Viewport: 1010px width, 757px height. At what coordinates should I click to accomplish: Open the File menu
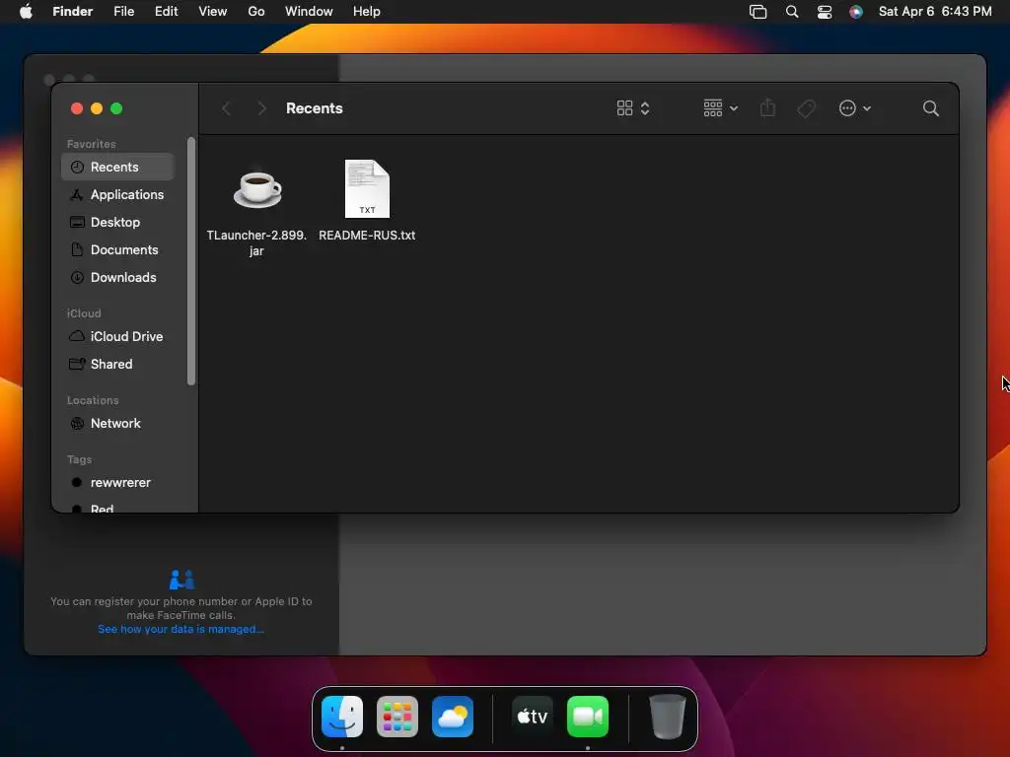(x=123, y=12)
